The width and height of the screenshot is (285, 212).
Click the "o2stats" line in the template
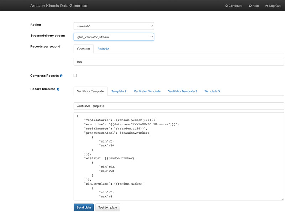109,158
